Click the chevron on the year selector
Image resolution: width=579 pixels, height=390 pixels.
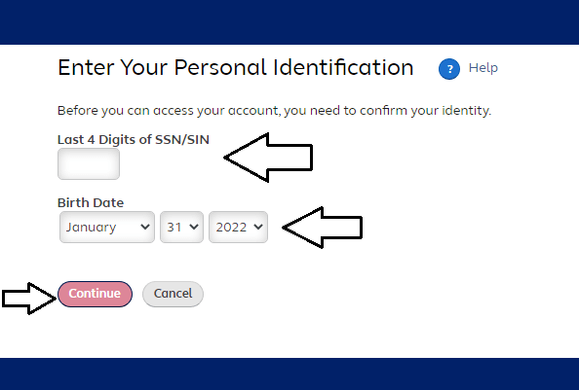coord(258,227)
